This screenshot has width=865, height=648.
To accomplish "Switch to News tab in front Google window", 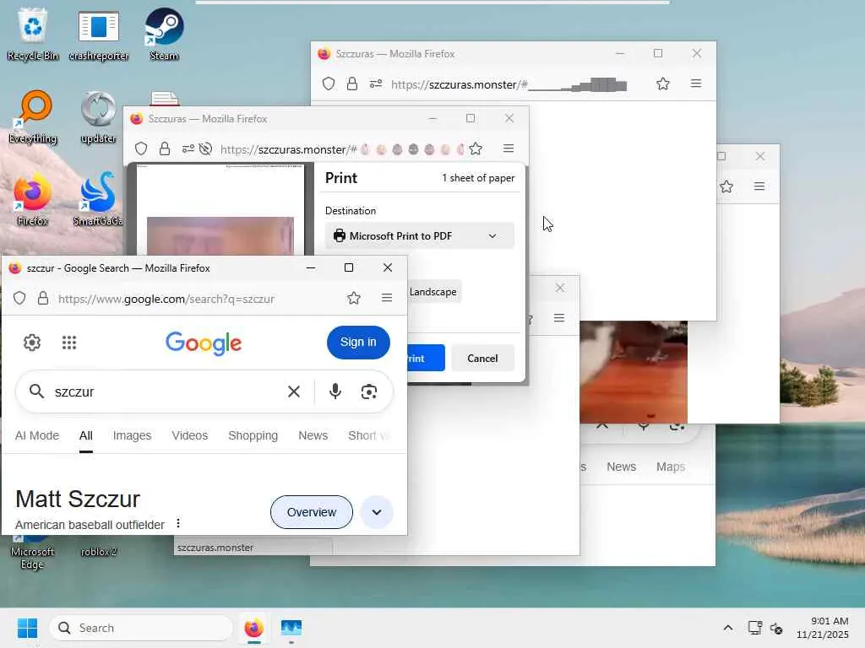I will click(313, 435).
